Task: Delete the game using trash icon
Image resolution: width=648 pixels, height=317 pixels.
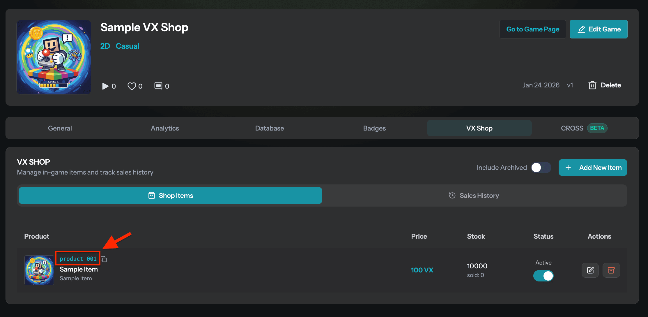Action: pos(592,85)
